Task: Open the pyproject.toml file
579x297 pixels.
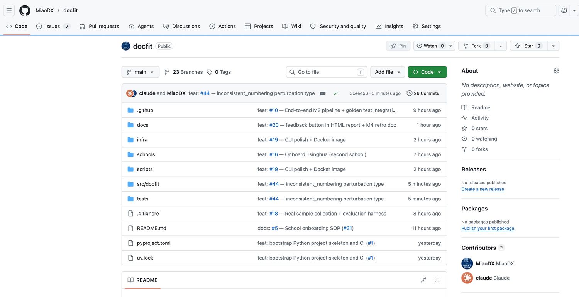Action: (x=154, y=243)
